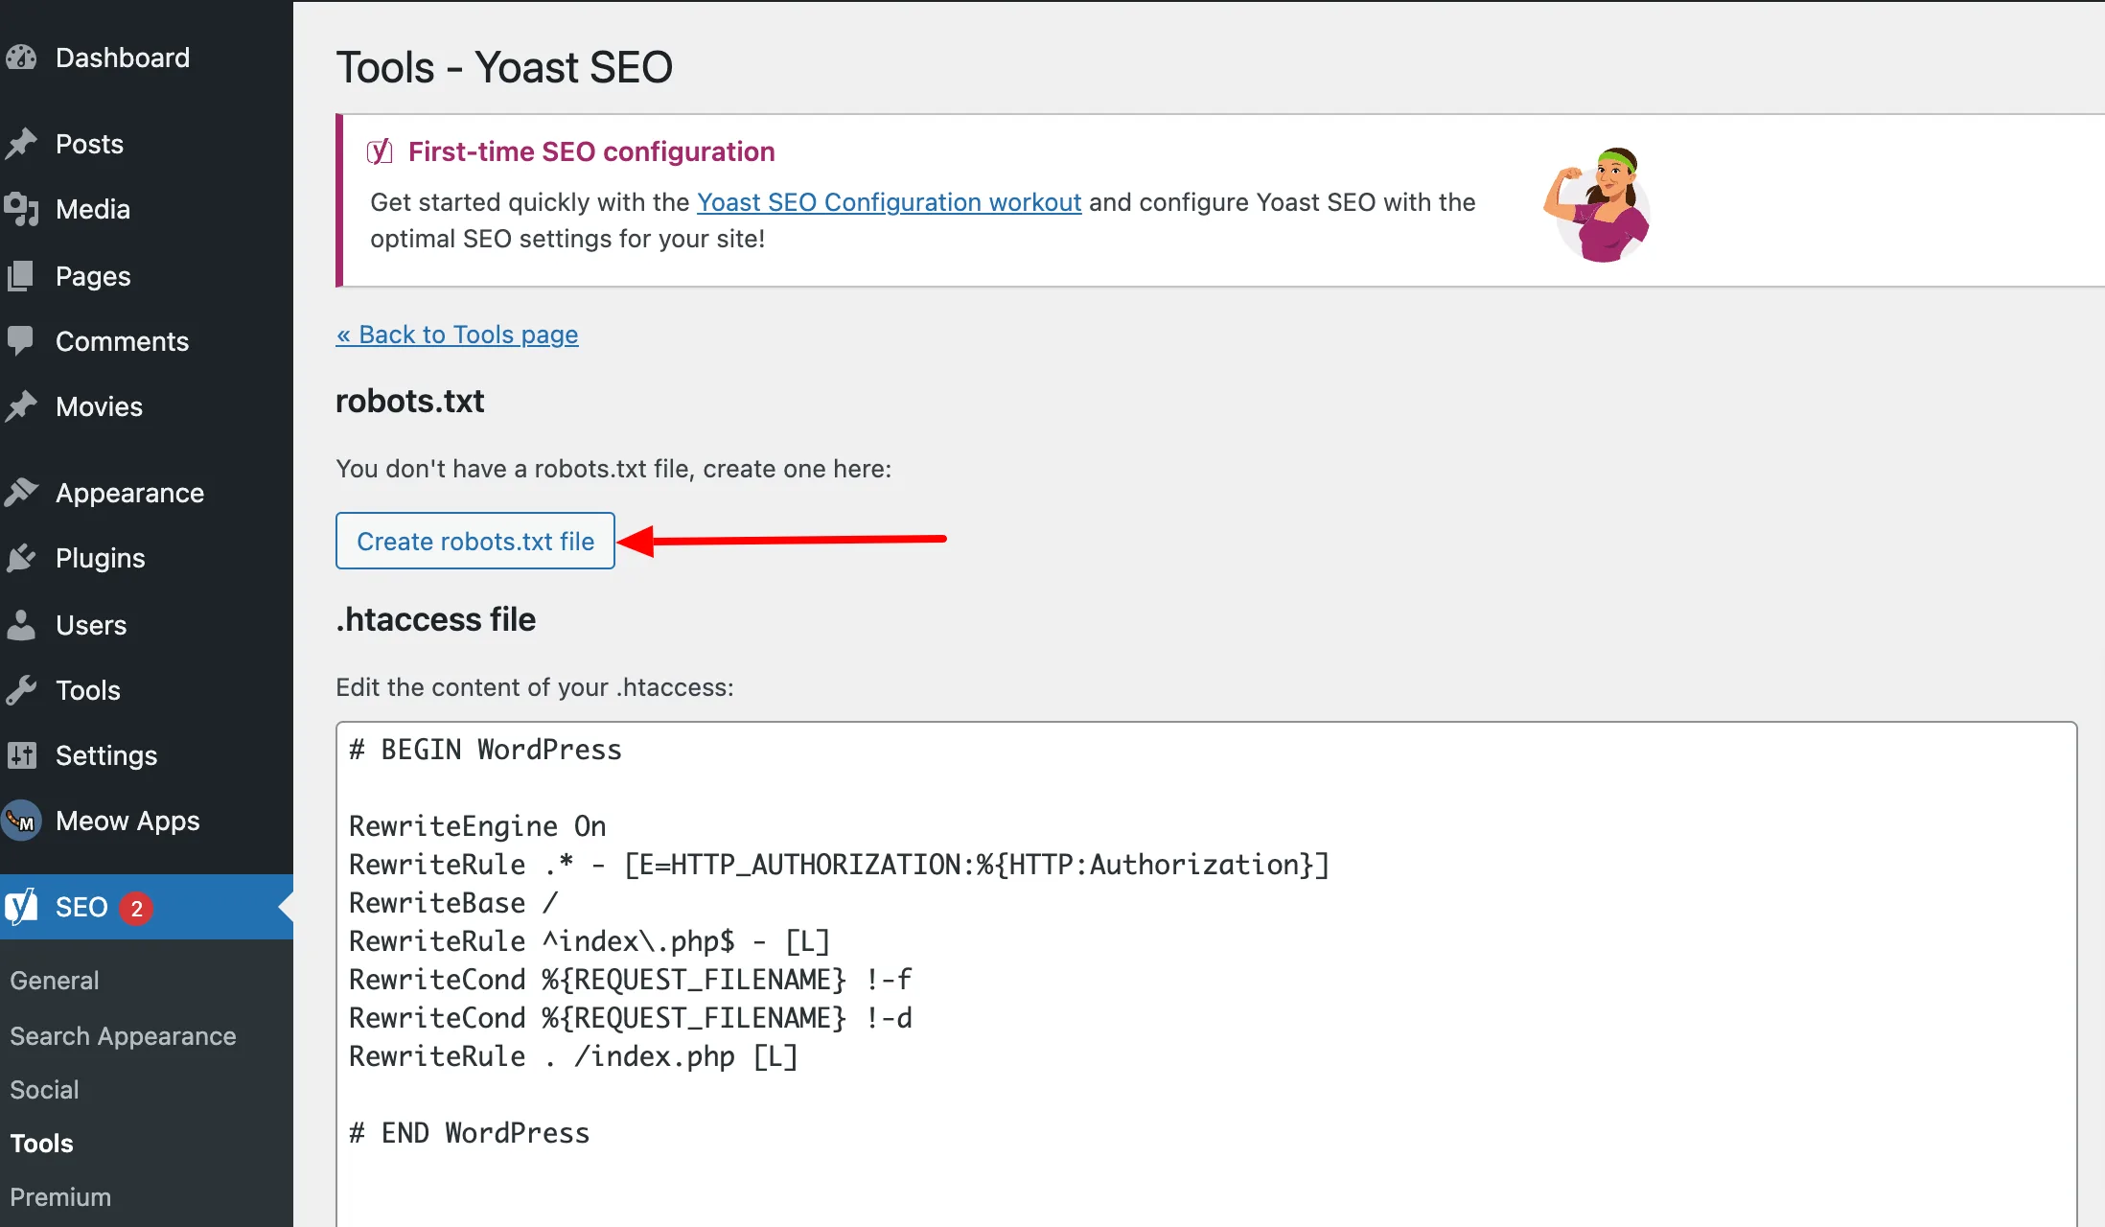Open the main Tools wrench menu
This screenshot has height=1227, width=2105.
click(x=87, y=690)
